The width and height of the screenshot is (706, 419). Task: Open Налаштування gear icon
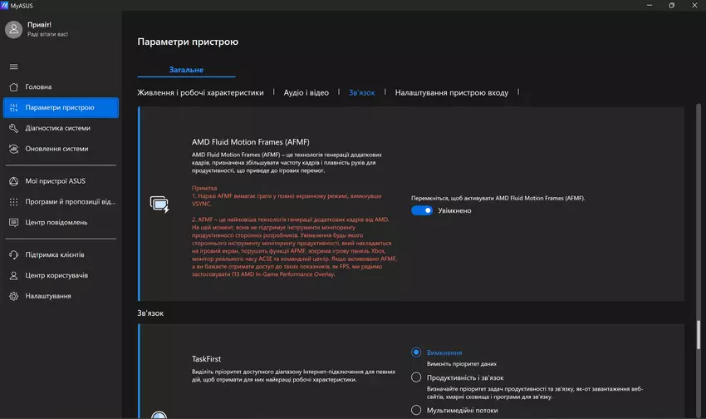(x=14, y=296)
